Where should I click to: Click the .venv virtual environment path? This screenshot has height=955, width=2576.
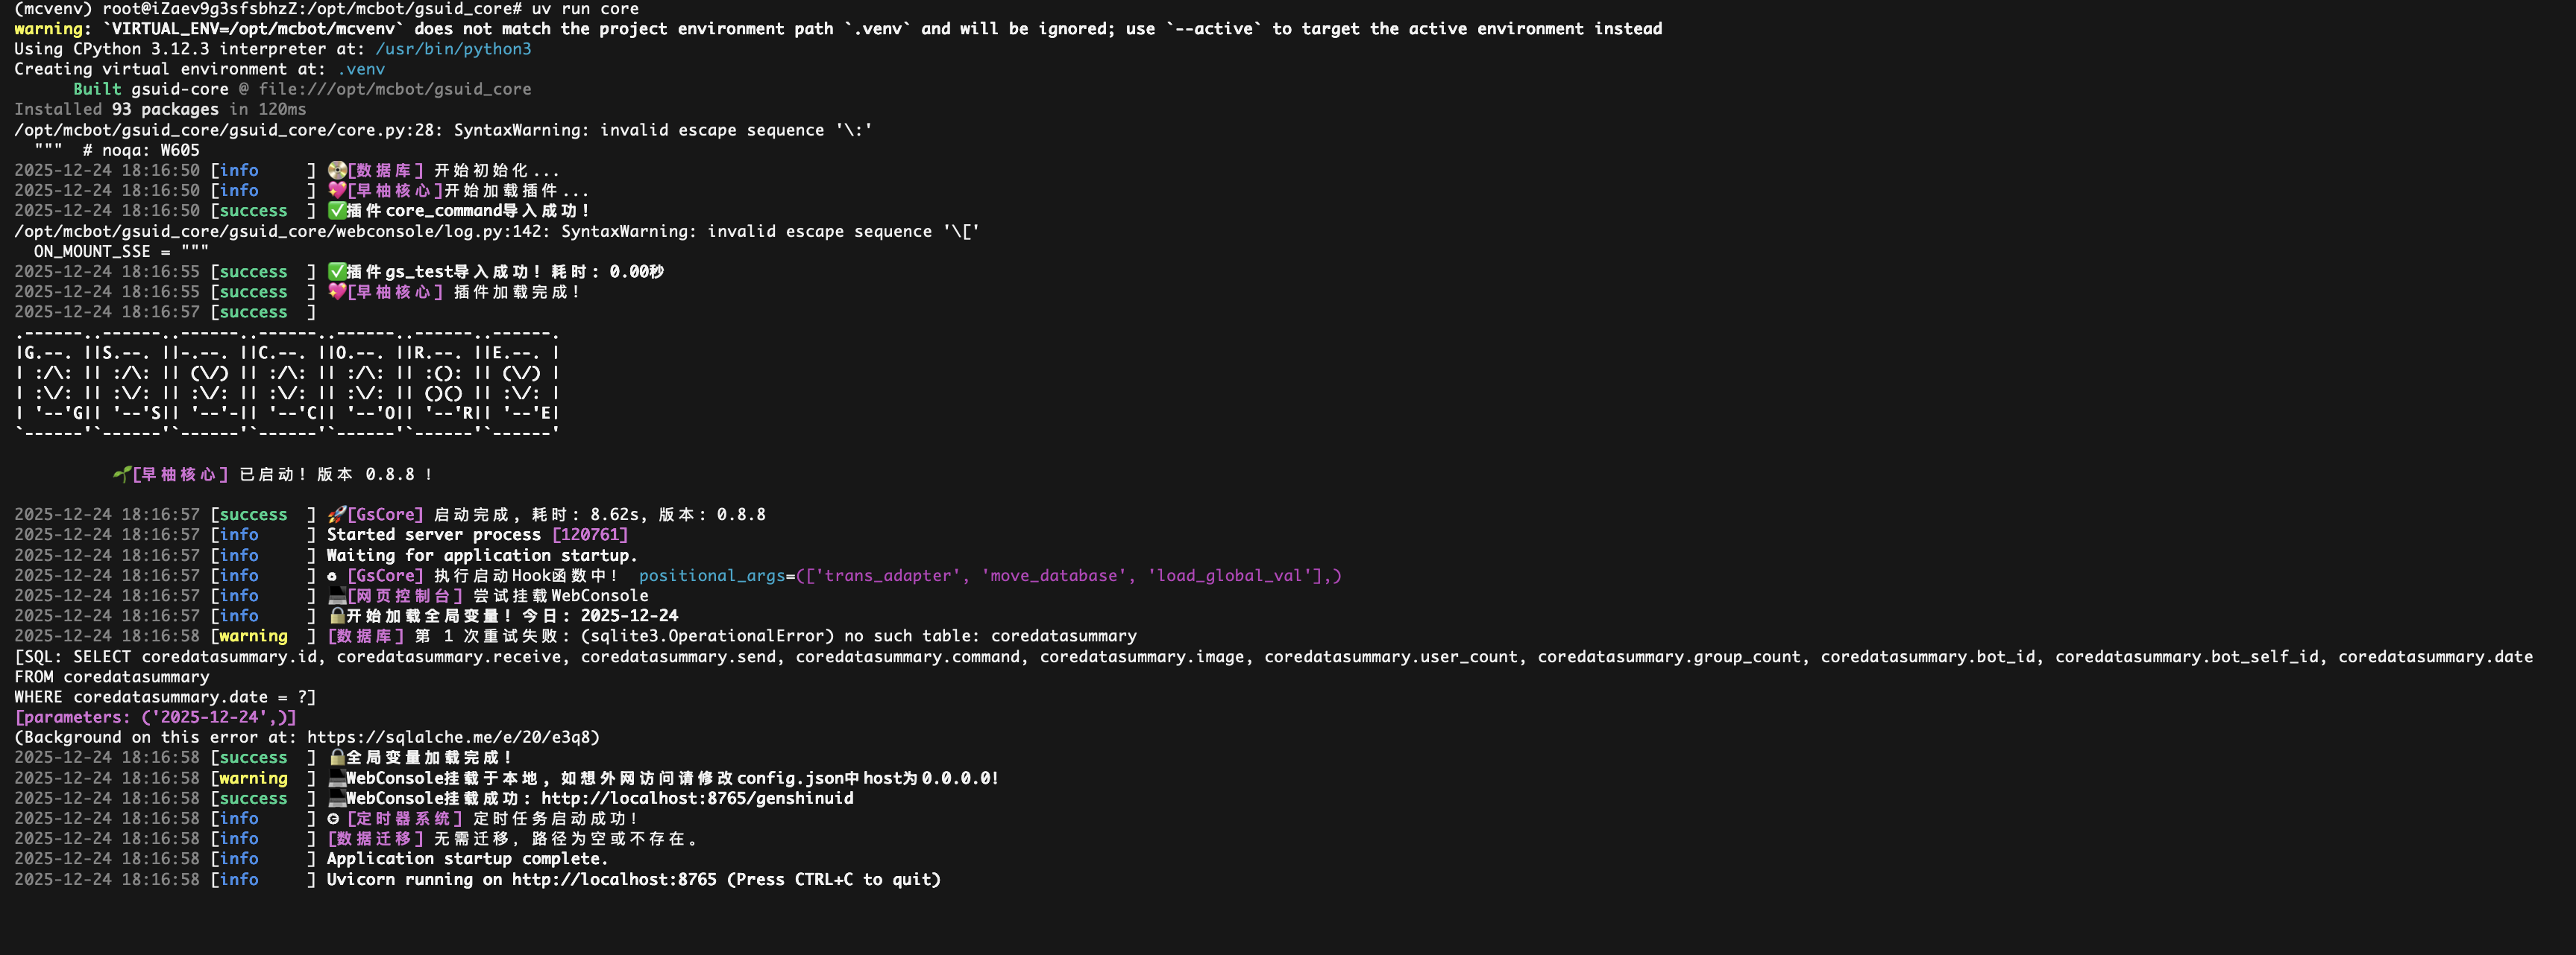point(361,69)
